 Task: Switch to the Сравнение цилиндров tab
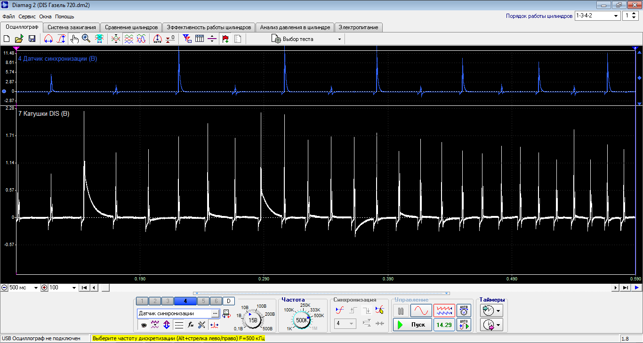(131, 27)
